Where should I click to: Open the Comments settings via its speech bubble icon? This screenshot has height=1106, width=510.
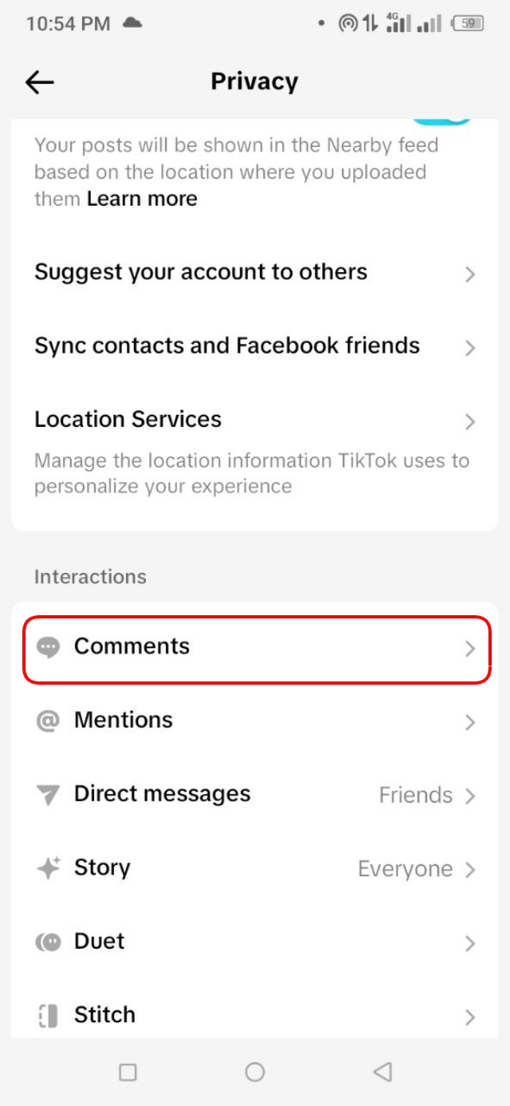point(49,646)
